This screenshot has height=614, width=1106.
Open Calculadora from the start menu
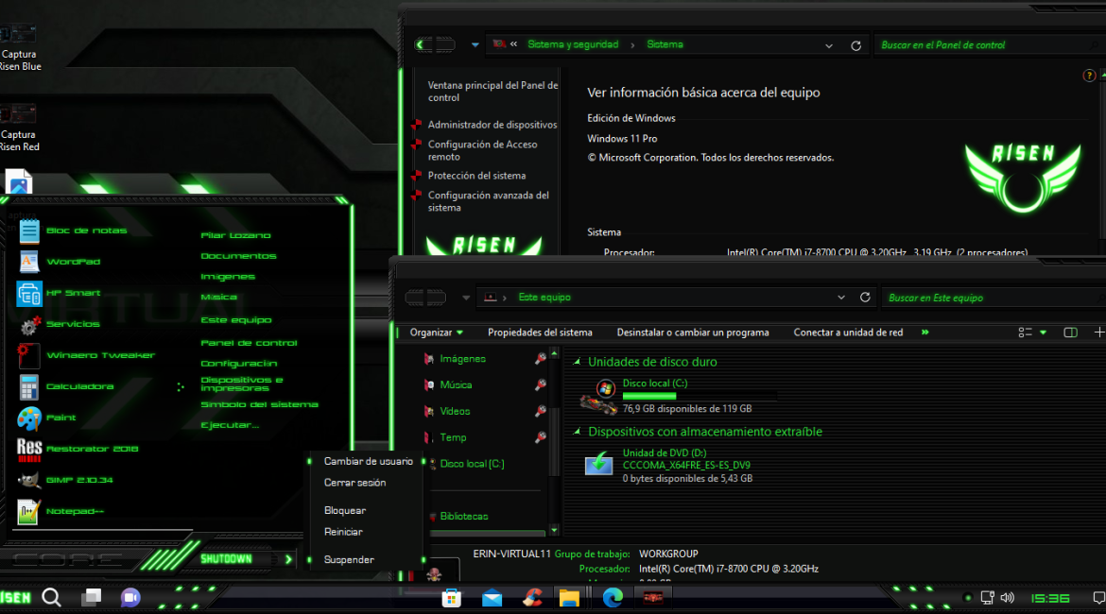coord(79,386)
